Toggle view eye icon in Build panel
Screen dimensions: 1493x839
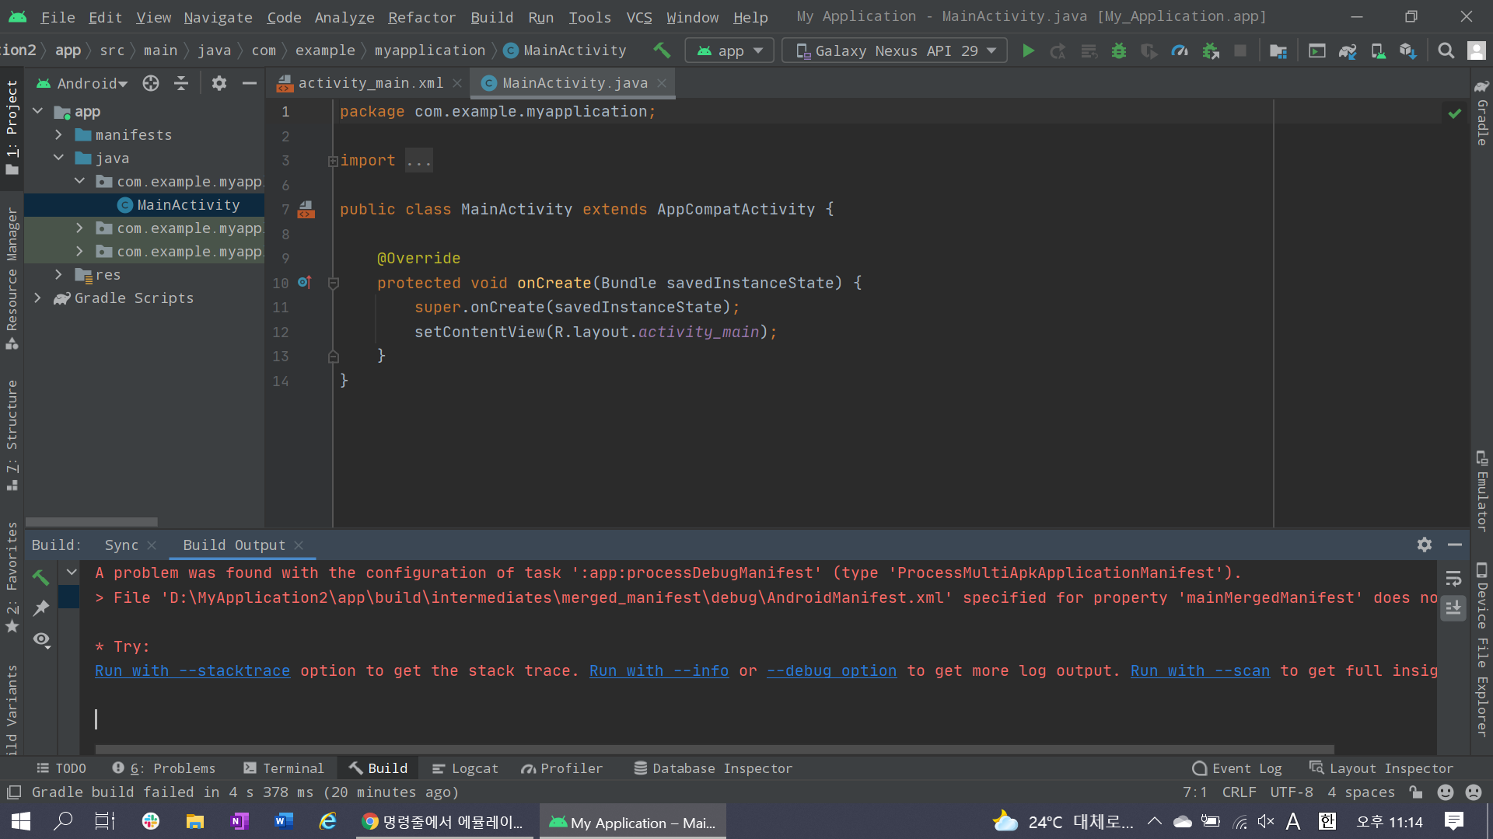(41, 639)
